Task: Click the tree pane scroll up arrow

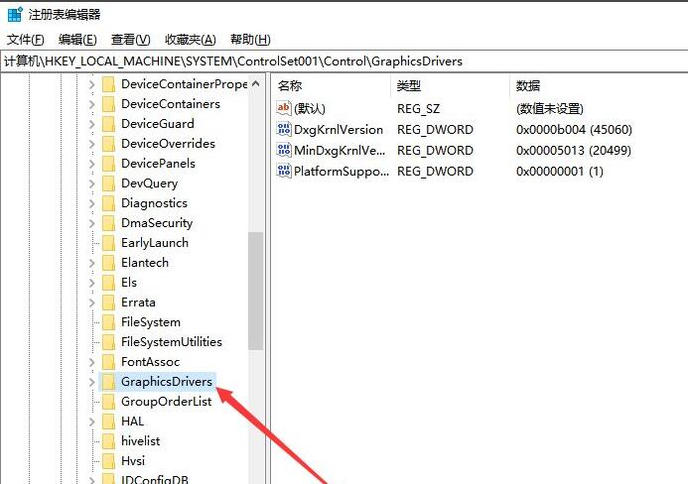Action: 256,83
